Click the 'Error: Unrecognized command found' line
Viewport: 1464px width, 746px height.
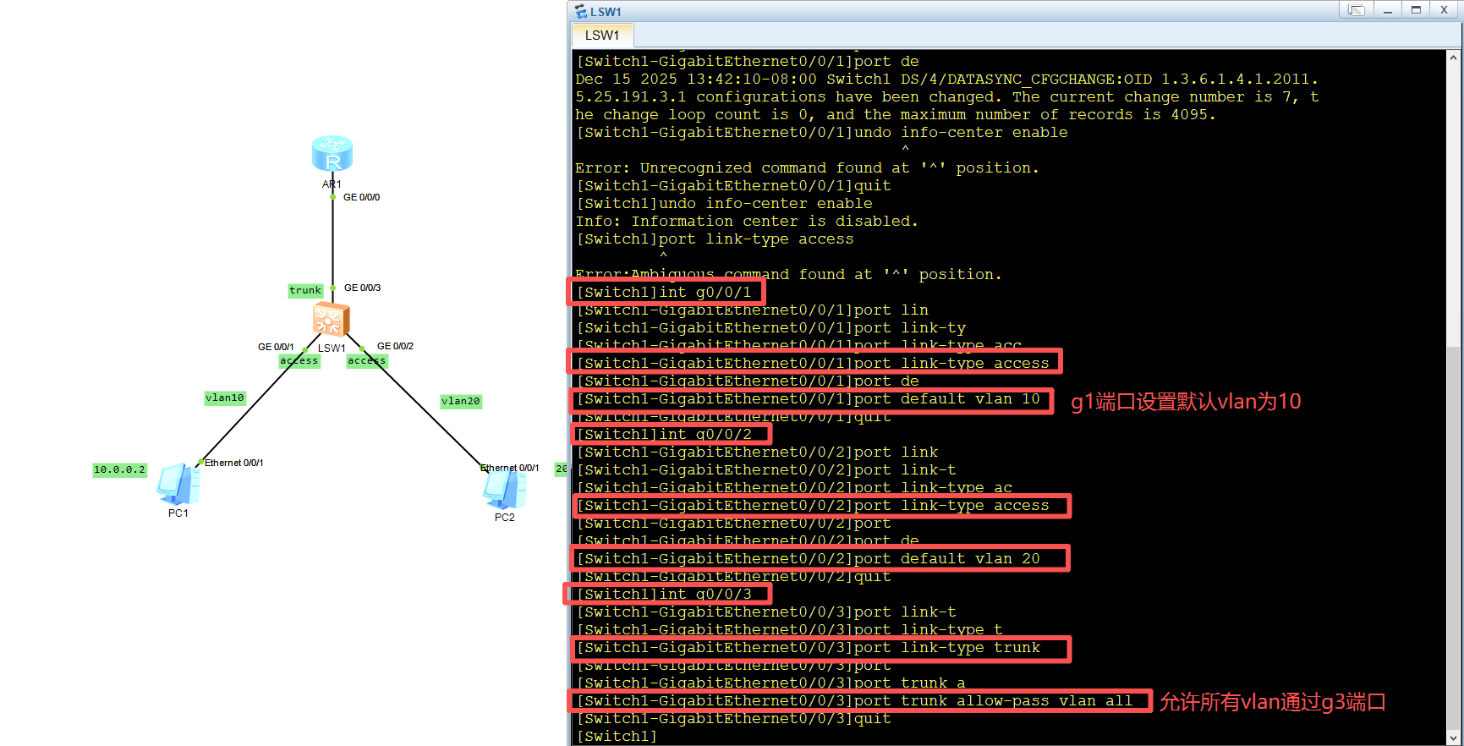point(807,167)
